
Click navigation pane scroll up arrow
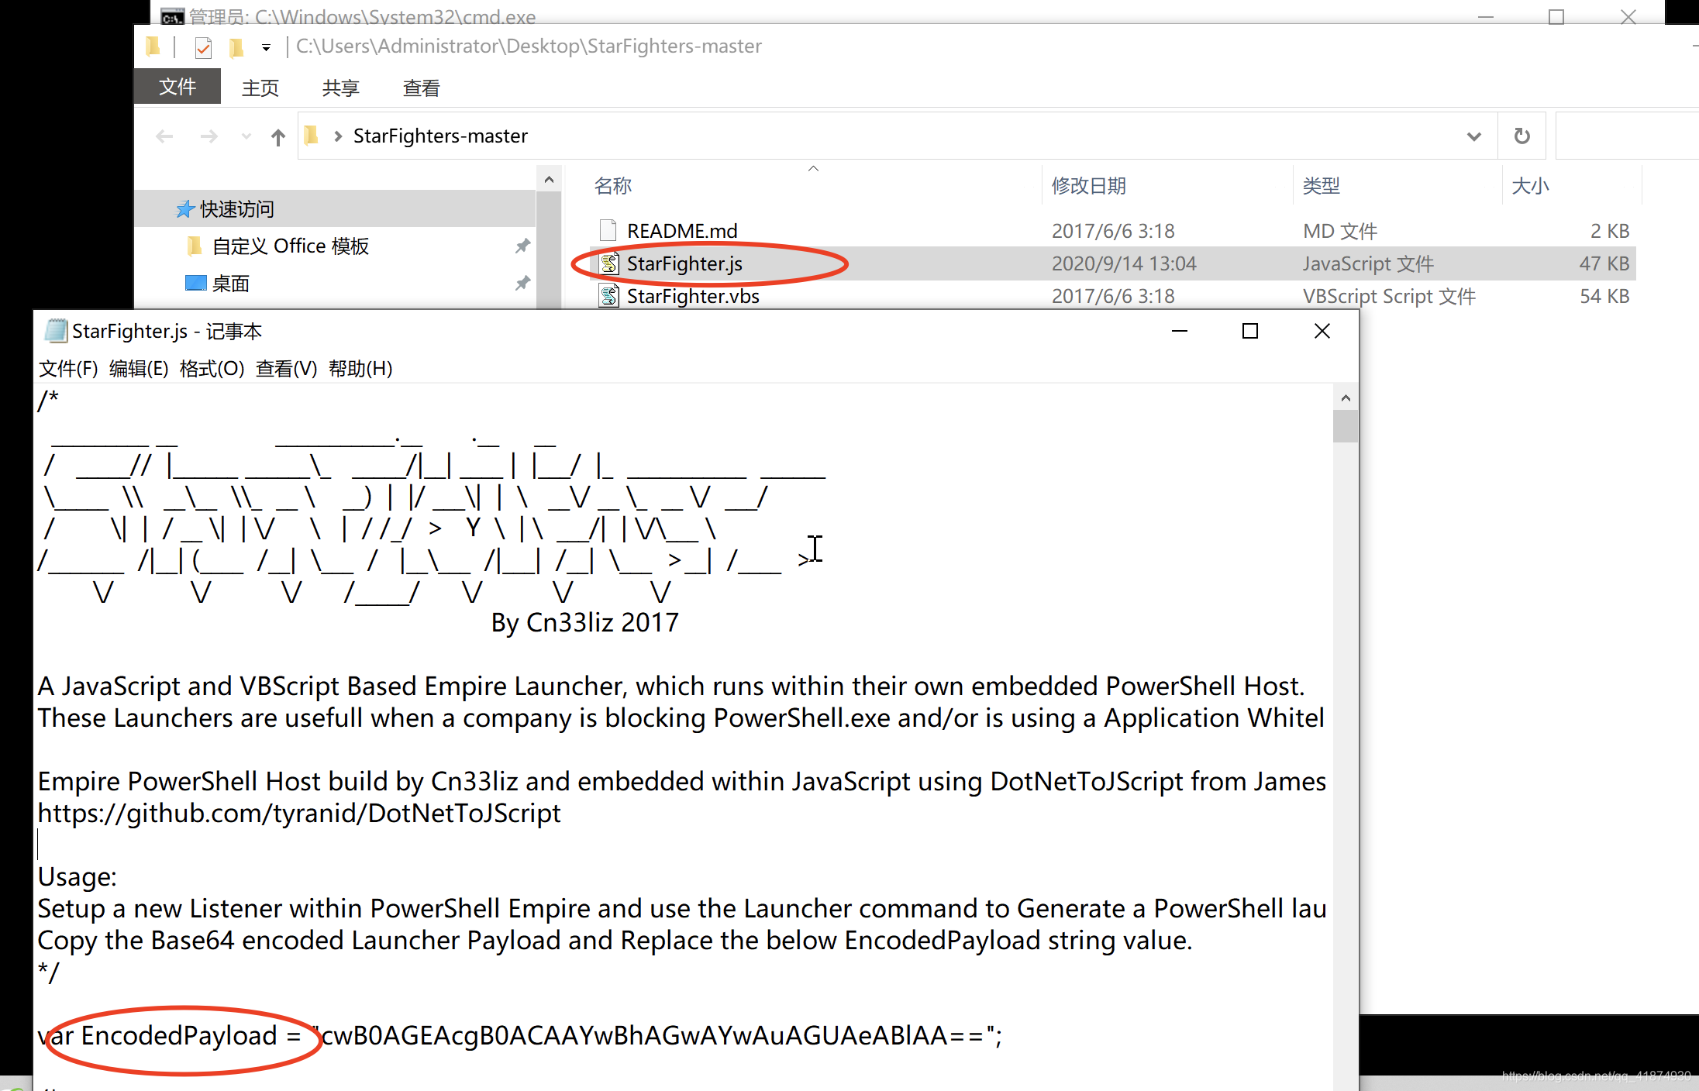pos(549,180)
